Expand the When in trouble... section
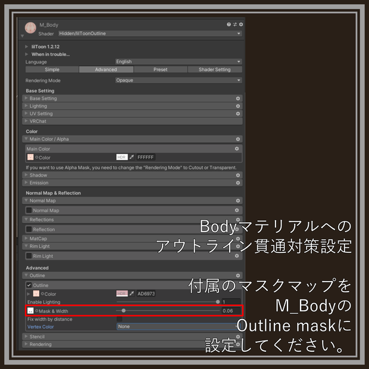 [51, 54]
